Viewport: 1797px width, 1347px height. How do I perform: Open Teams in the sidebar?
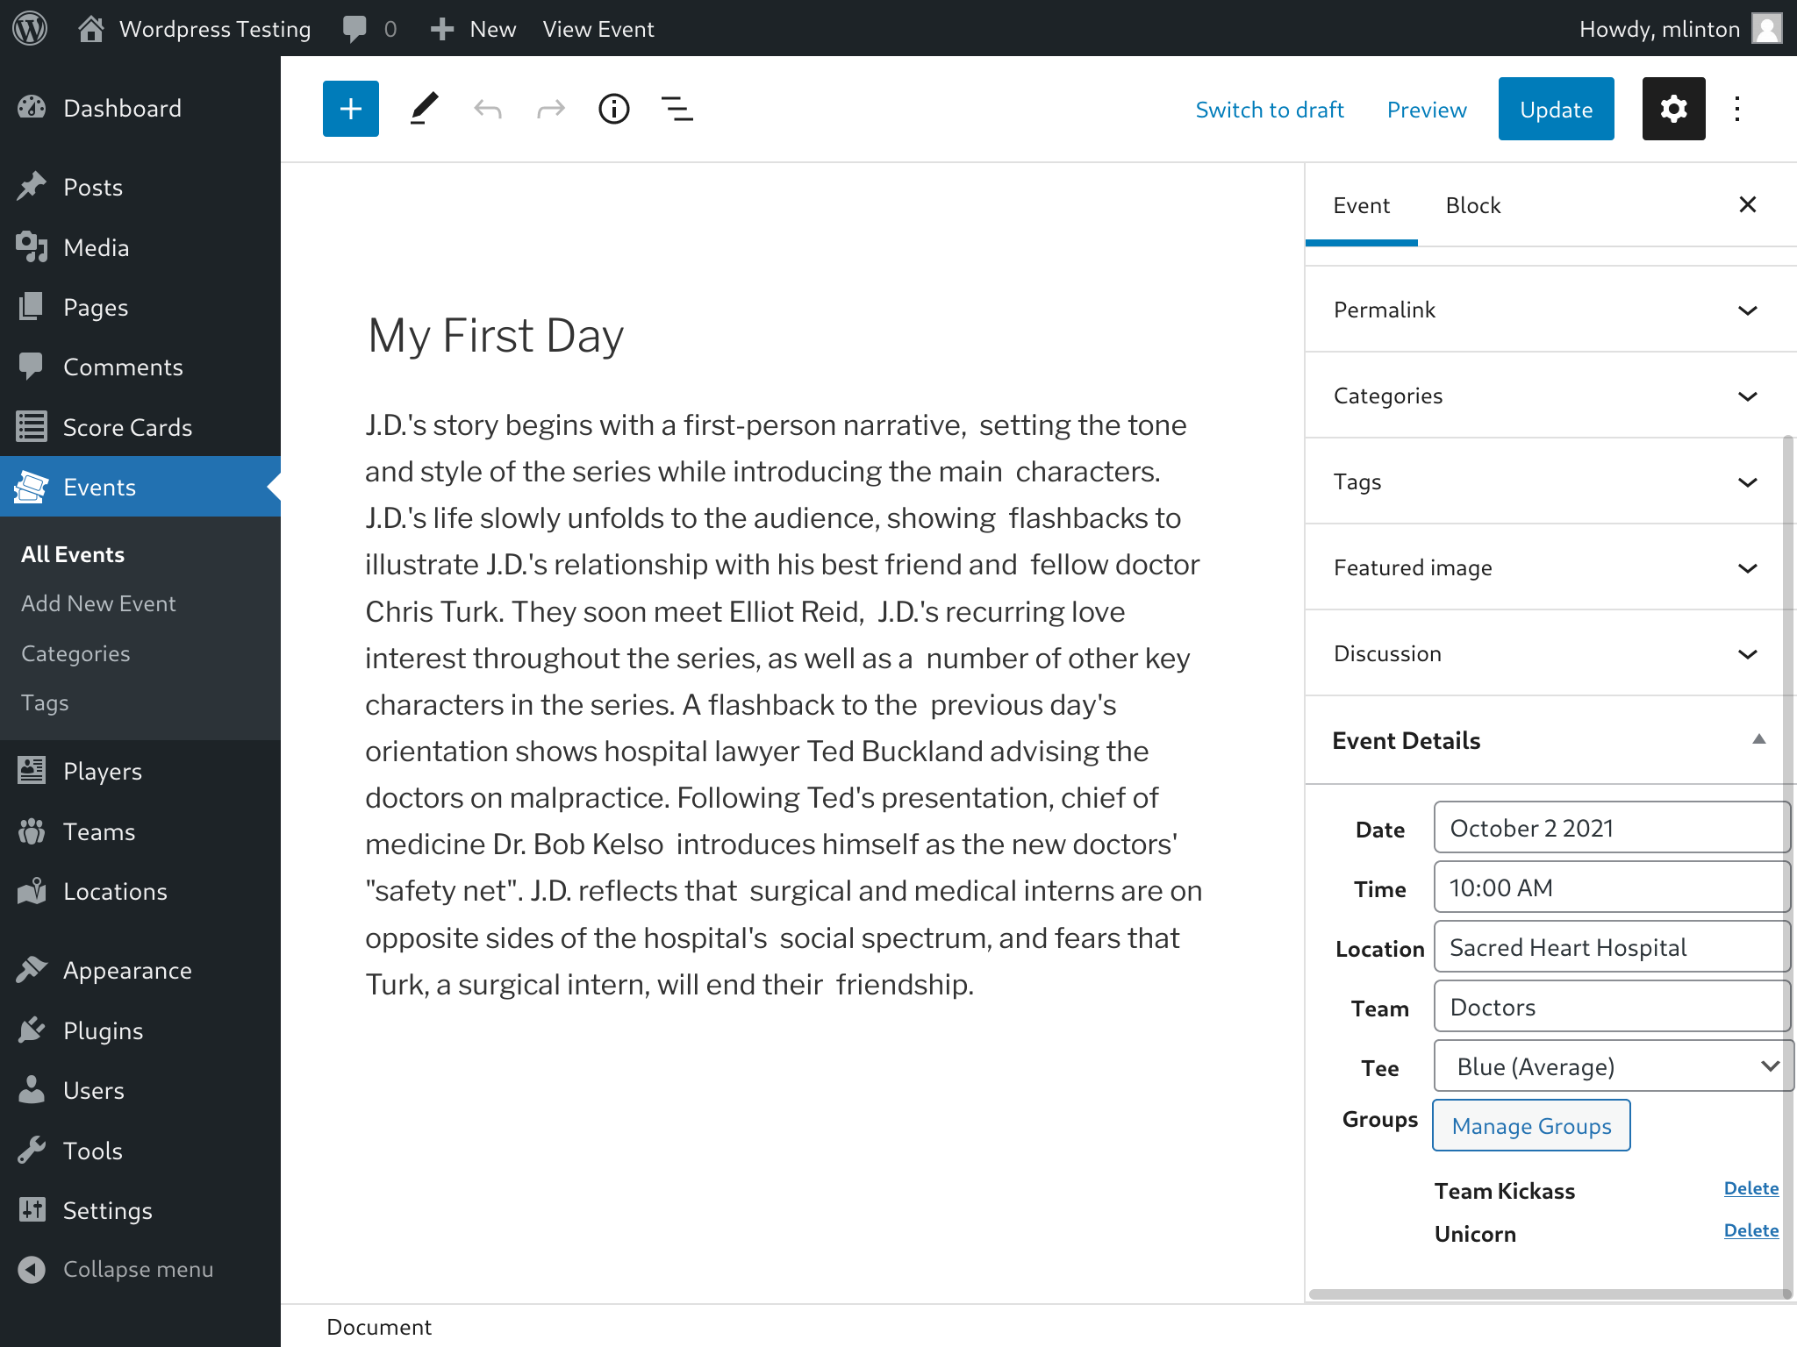pyautogui.click(x=140, y=831)
